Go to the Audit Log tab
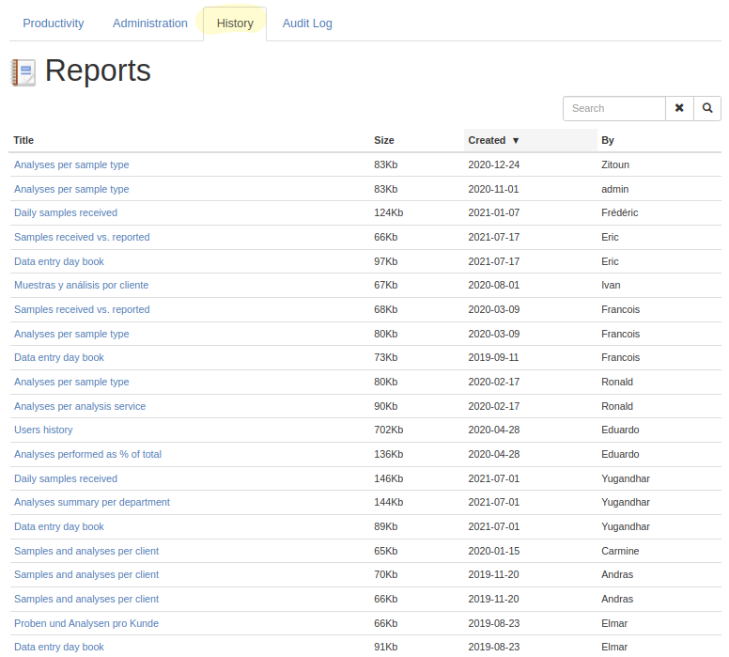This screenshot has height=657, width=729. tap(307, 23)
